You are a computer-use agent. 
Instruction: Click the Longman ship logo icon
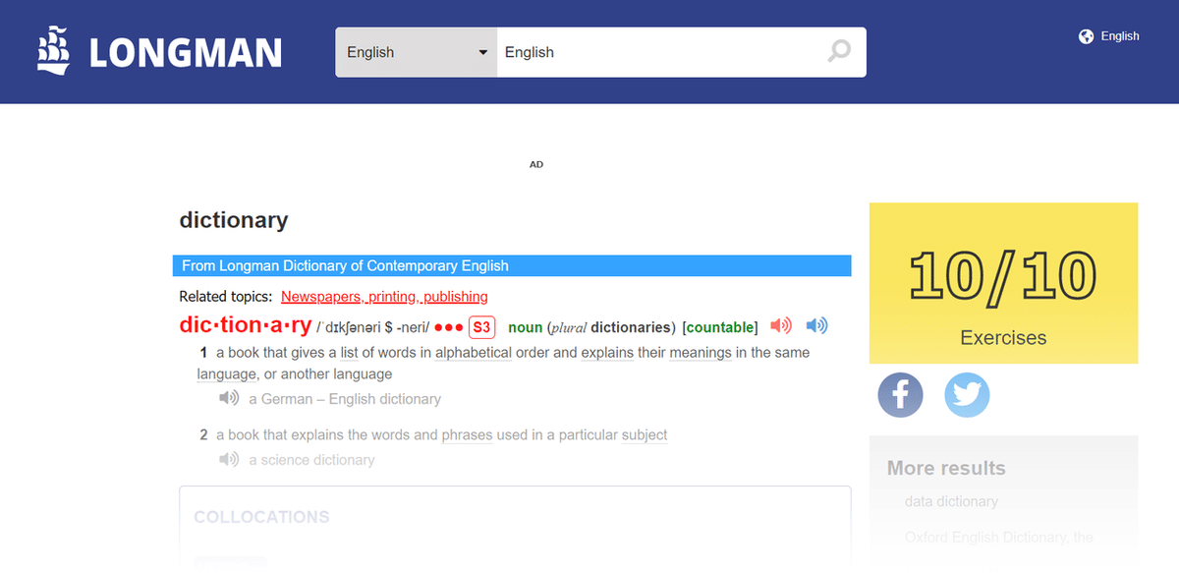coord(54,51)
